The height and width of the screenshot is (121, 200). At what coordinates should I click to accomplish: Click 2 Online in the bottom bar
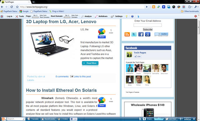coord(62,119)
